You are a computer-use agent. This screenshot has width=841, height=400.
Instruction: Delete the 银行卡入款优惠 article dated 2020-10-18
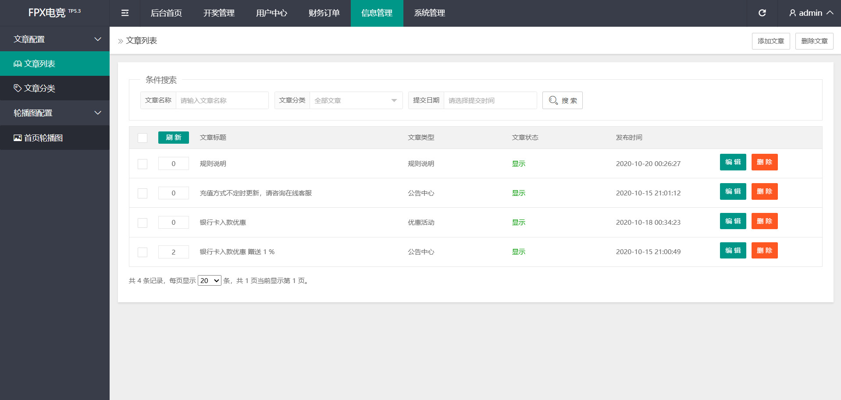coord(765,221)
